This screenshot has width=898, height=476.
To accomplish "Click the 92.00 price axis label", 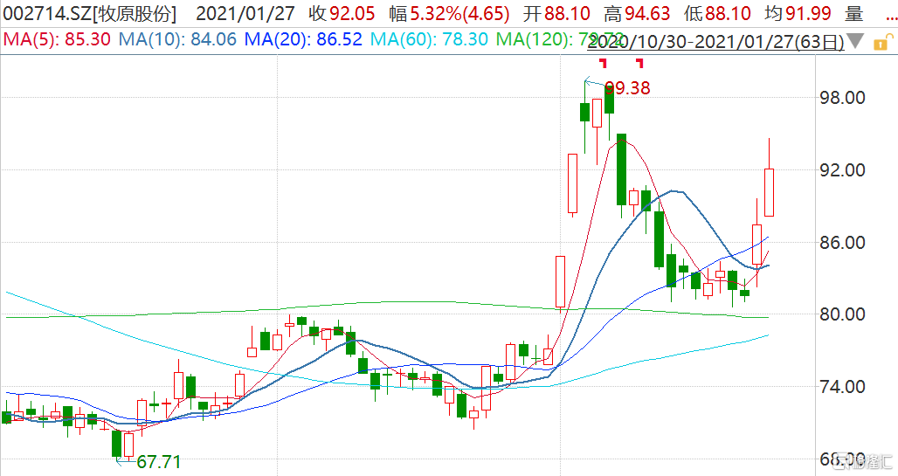I will pos(842,170).
